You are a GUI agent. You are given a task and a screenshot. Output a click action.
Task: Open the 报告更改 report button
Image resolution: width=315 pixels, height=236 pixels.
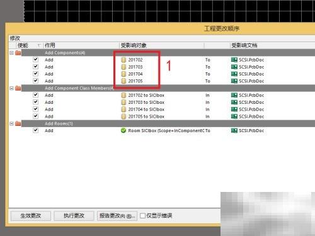click(x=117, y=216)
